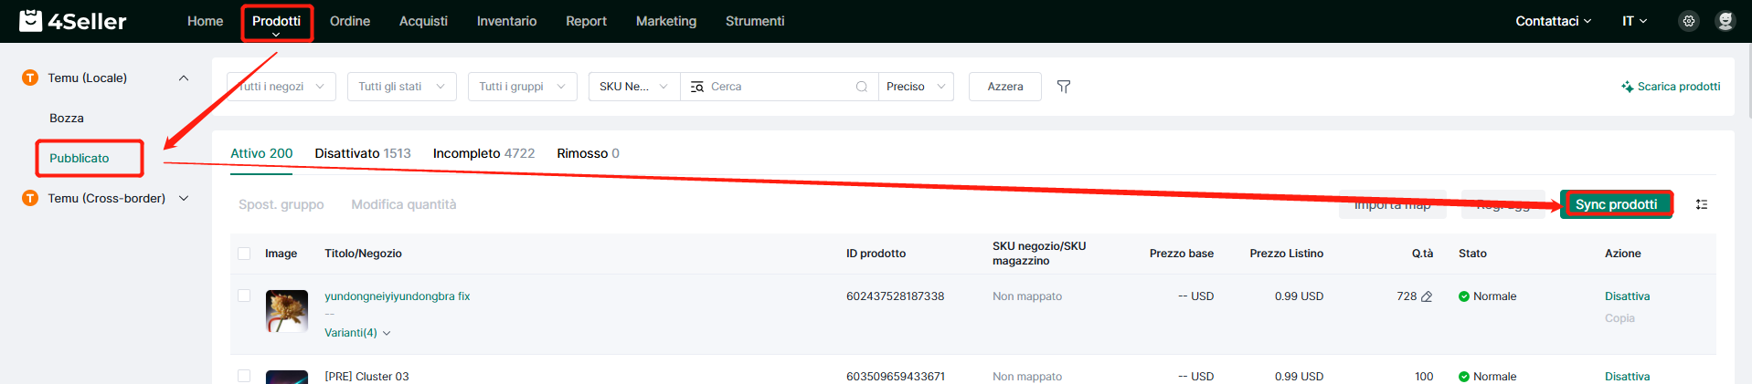Screen dimensions: 1752x384
Task: Open the yundongneiyiyundongbra product thumbnail
Action: click(x=287, y=312)
